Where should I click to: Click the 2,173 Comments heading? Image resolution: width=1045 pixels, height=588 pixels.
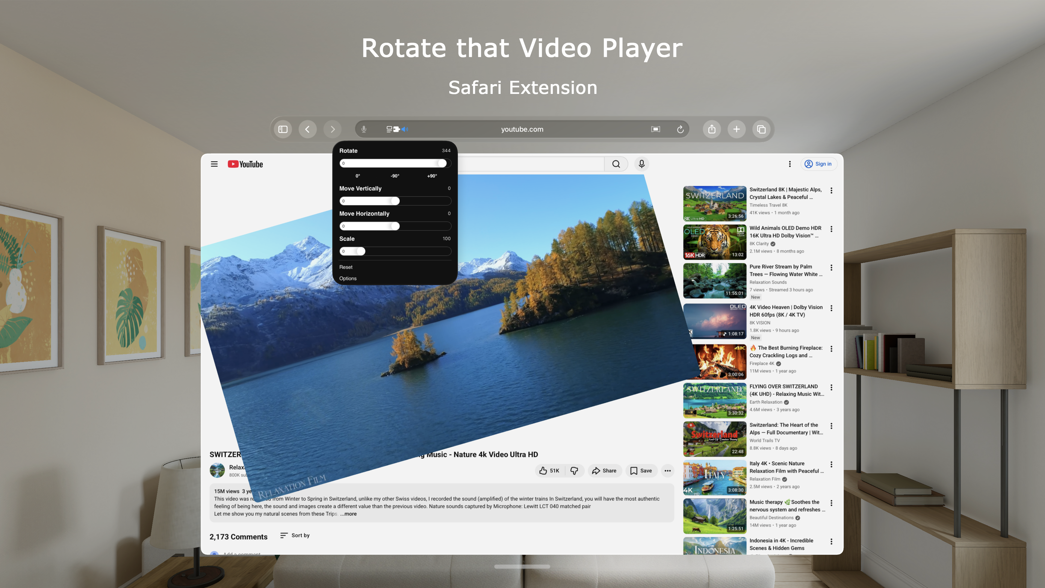239,537
